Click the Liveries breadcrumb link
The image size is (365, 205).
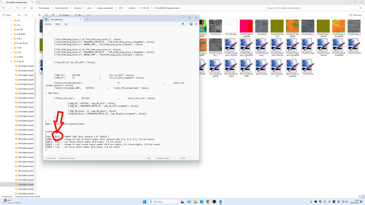(x=132, y=8)
